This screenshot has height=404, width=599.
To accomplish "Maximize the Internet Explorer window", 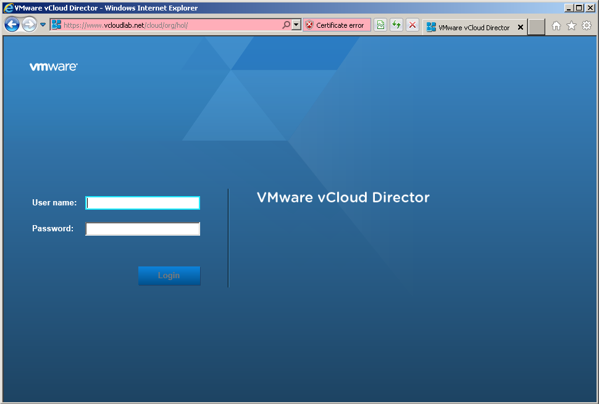I will [x=579, y=7].
